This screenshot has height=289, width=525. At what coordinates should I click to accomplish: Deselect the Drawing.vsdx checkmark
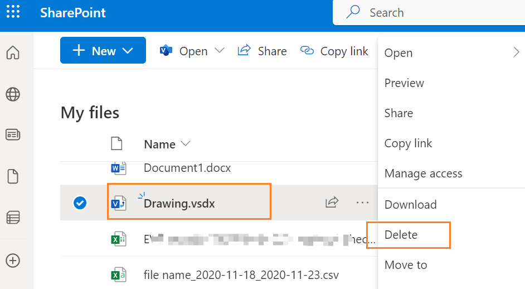click(x=80, y=203)
